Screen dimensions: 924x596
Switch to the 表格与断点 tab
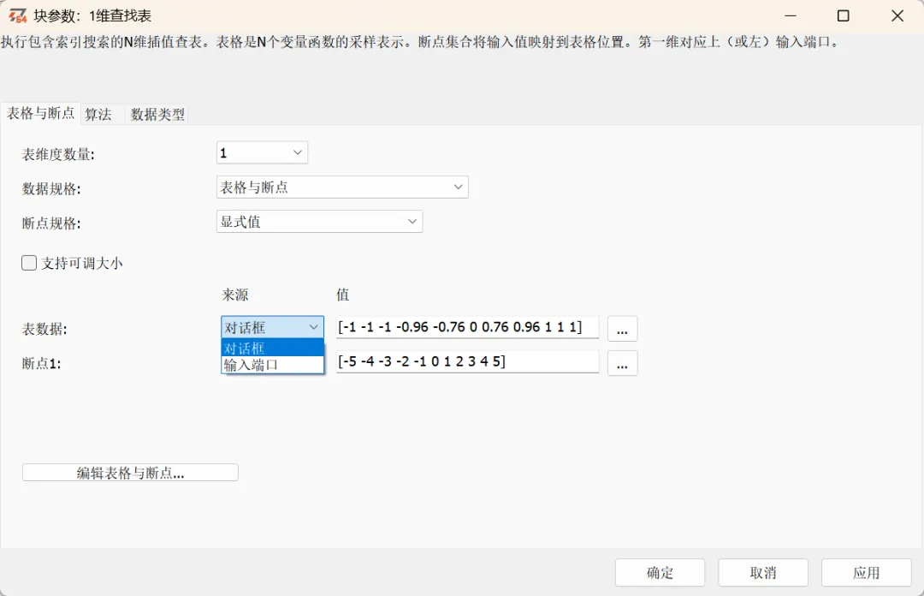(x=38, y=114)
